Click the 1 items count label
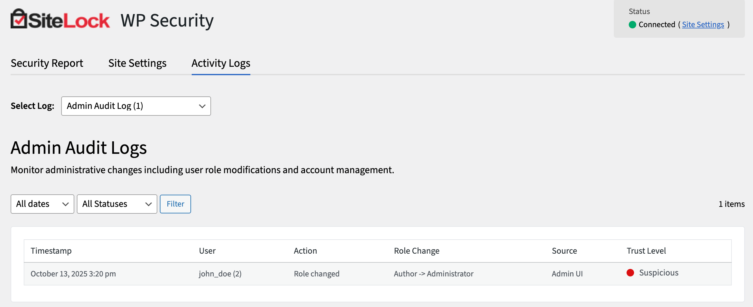This screenshot has height=307, width=753. pyautogui.click(x=731, y=204)
